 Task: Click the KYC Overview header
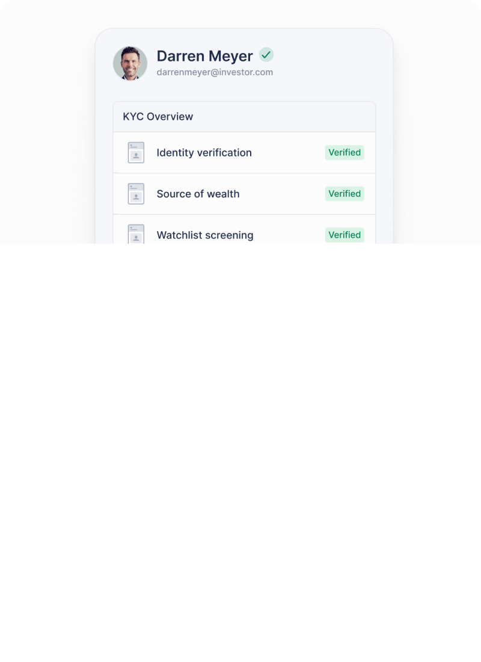(x=244, y=117)
